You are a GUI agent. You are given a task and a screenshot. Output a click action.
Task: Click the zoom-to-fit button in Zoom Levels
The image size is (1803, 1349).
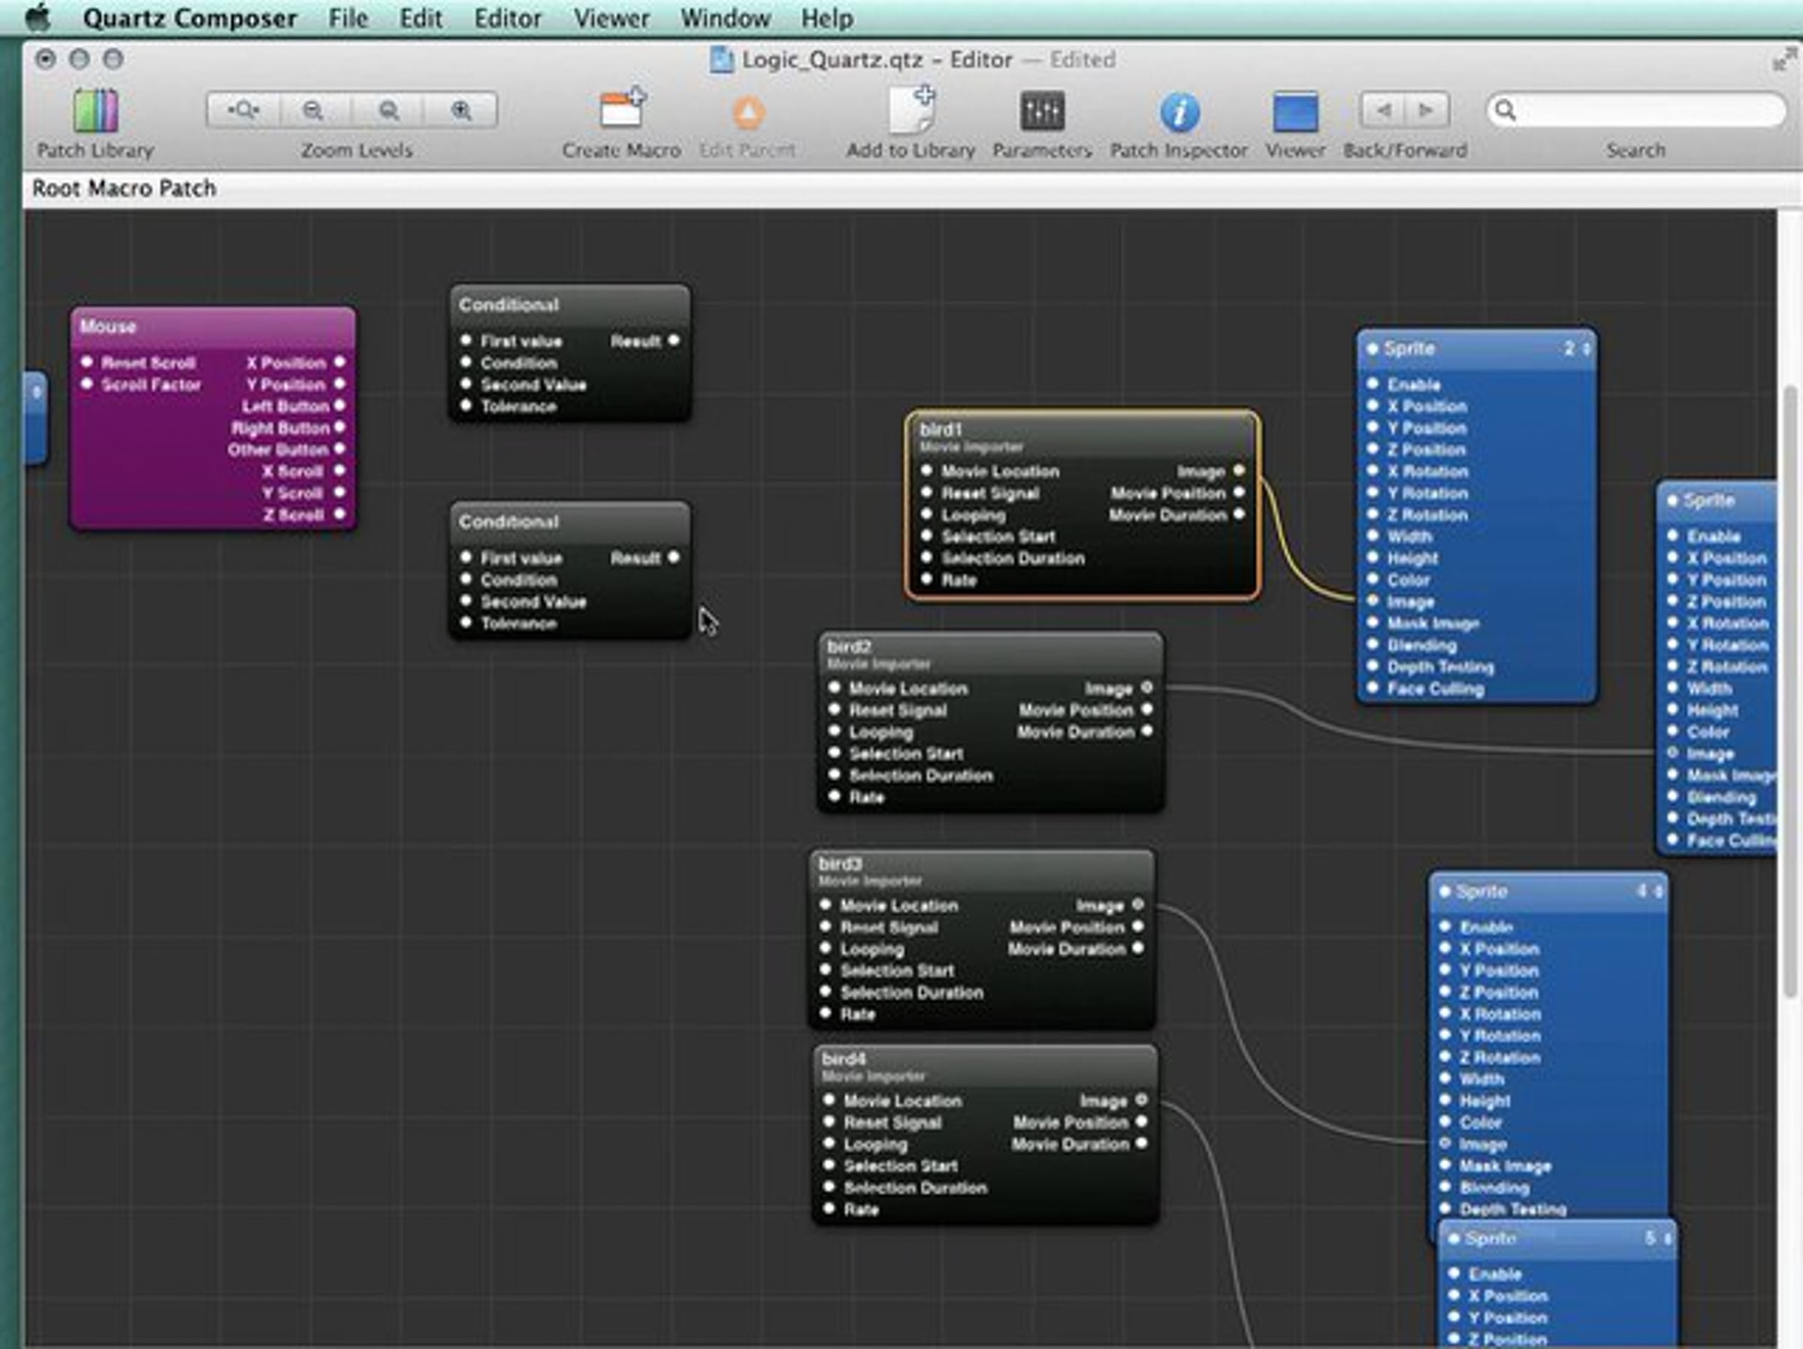pos(243,110)
